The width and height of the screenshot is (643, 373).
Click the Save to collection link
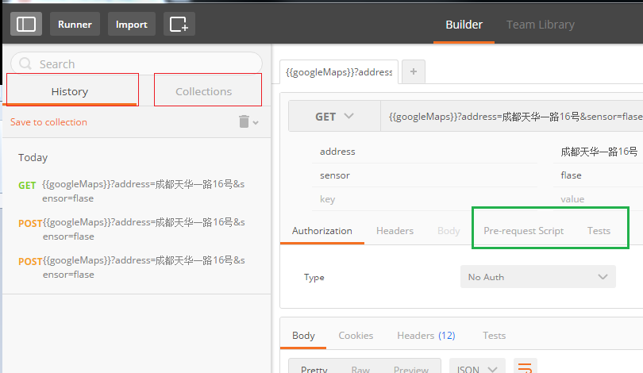(48, 122)
